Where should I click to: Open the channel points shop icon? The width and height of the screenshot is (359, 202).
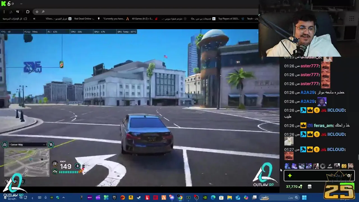click(310, 187)
